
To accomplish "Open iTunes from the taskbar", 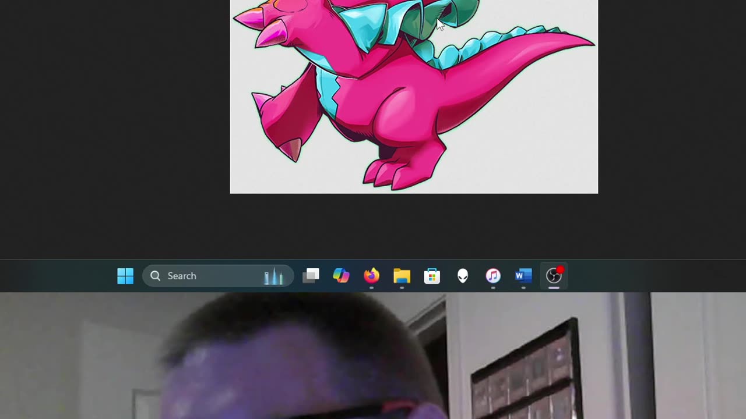I will point(493,276).
